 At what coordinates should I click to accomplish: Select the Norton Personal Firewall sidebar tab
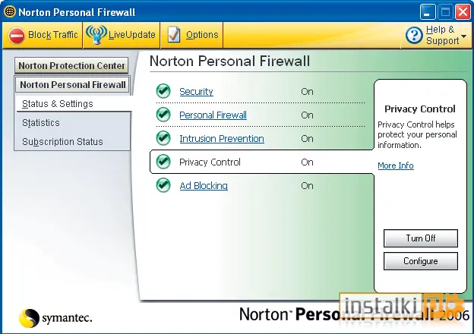tap(73, 84)
